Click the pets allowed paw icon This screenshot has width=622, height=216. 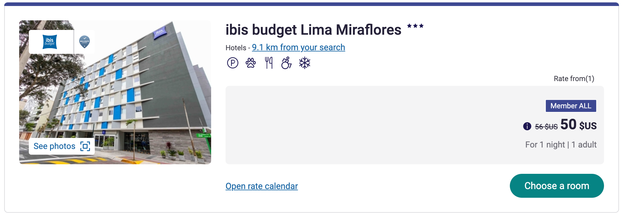click(x=251, y=63)
